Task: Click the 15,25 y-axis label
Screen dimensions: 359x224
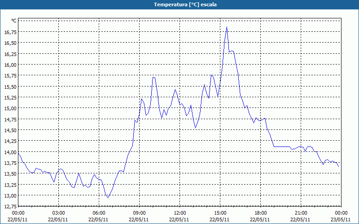Action: point(10,97)
